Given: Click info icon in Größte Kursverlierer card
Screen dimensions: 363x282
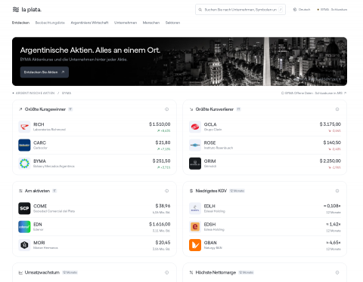Looking at the screenshot, I should click(337, 109).
